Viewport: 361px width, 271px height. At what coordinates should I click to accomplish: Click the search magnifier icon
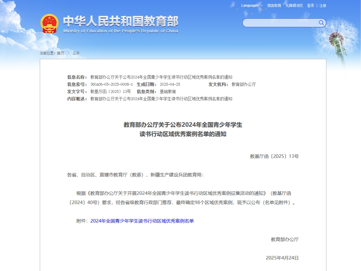pyautogui.click(x=321, y=23)
